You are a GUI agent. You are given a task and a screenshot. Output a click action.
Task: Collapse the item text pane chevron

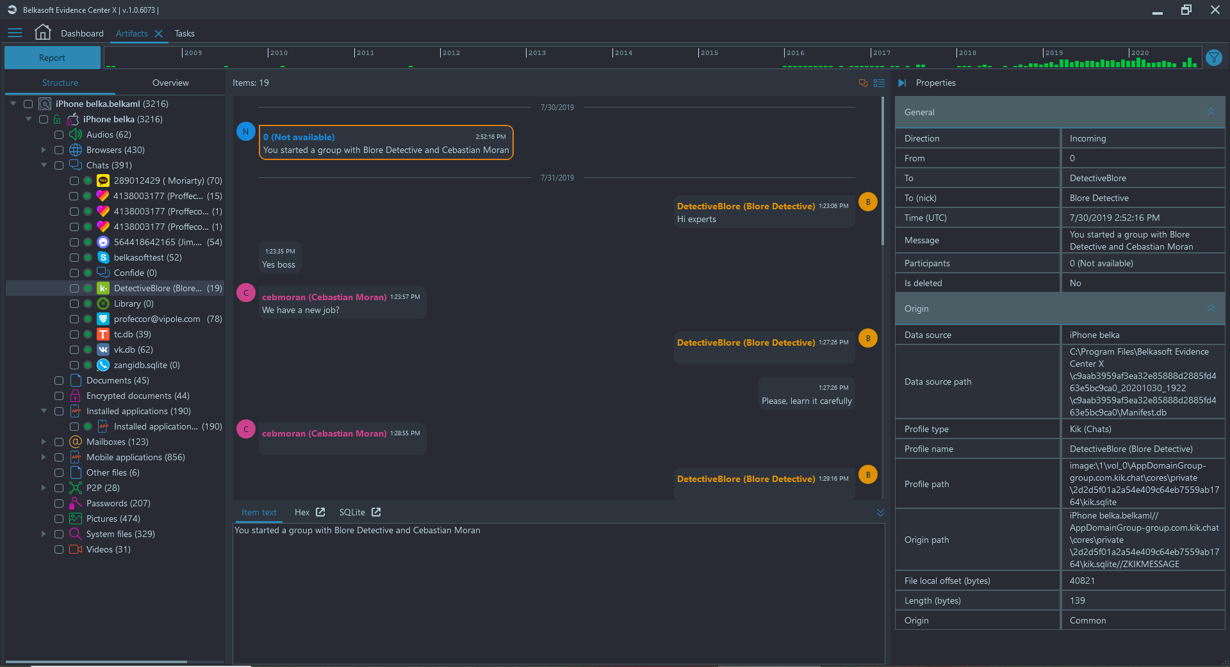(x=880, y=512)
